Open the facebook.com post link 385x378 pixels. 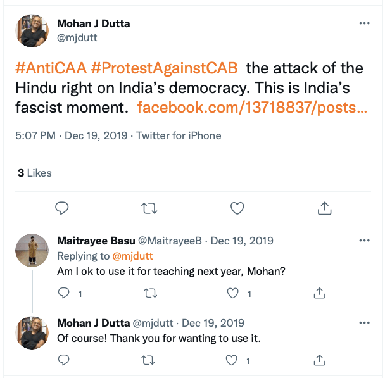point(251,107)
